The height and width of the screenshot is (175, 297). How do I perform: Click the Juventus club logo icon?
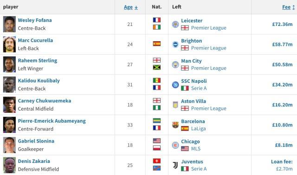pyautogui.click(x=175, y=165)
